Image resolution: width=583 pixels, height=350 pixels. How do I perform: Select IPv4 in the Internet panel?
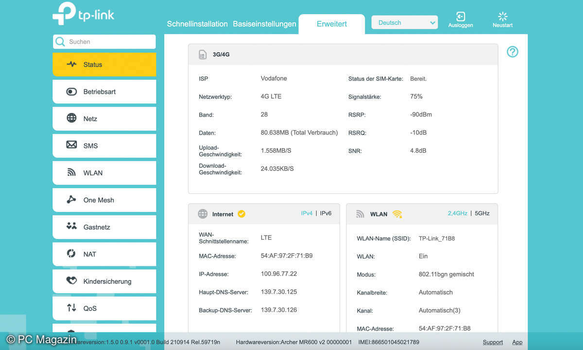(x=307, y=213)
